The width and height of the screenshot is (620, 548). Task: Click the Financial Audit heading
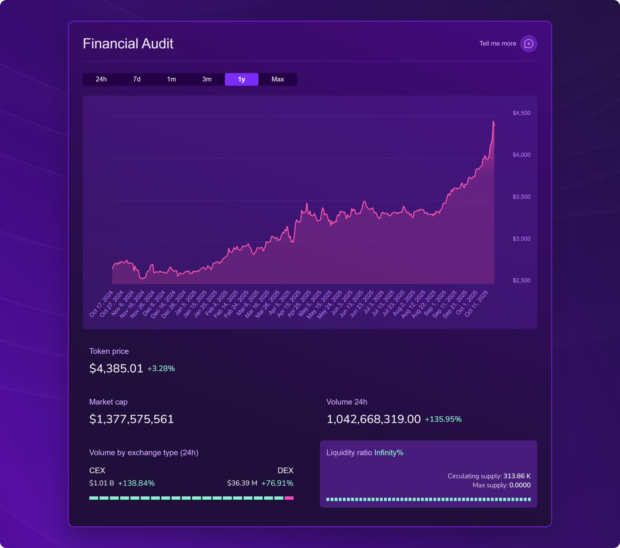(128, 44)
